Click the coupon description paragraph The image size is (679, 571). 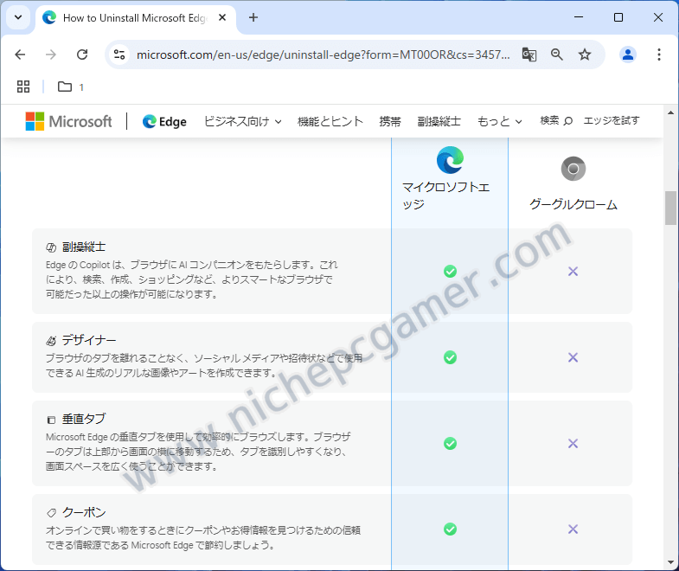tap(203, 537)
